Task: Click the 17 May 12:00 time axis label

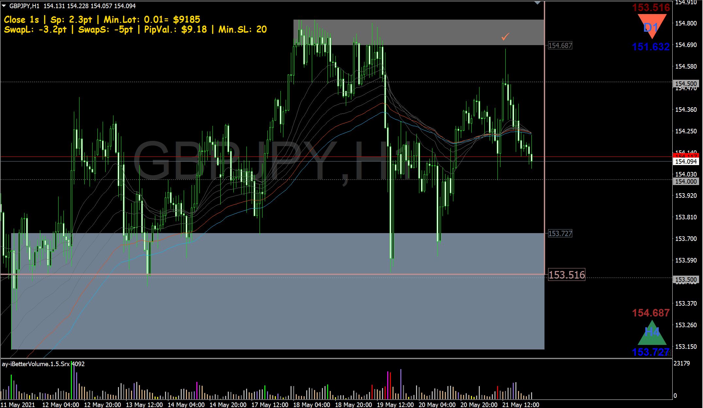Action: click(270, 405)
